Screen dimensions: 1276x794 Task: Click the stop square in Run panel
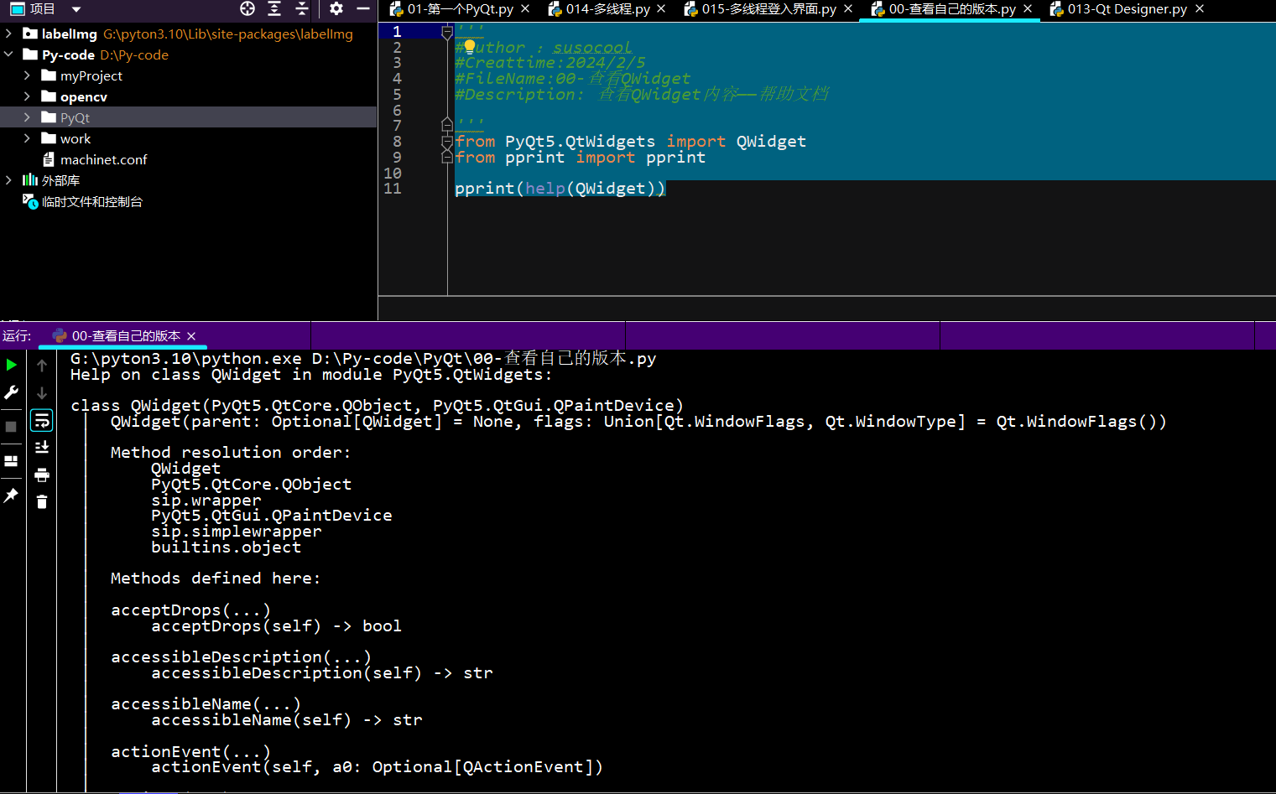pyautogui.click(x=11, y=427)
